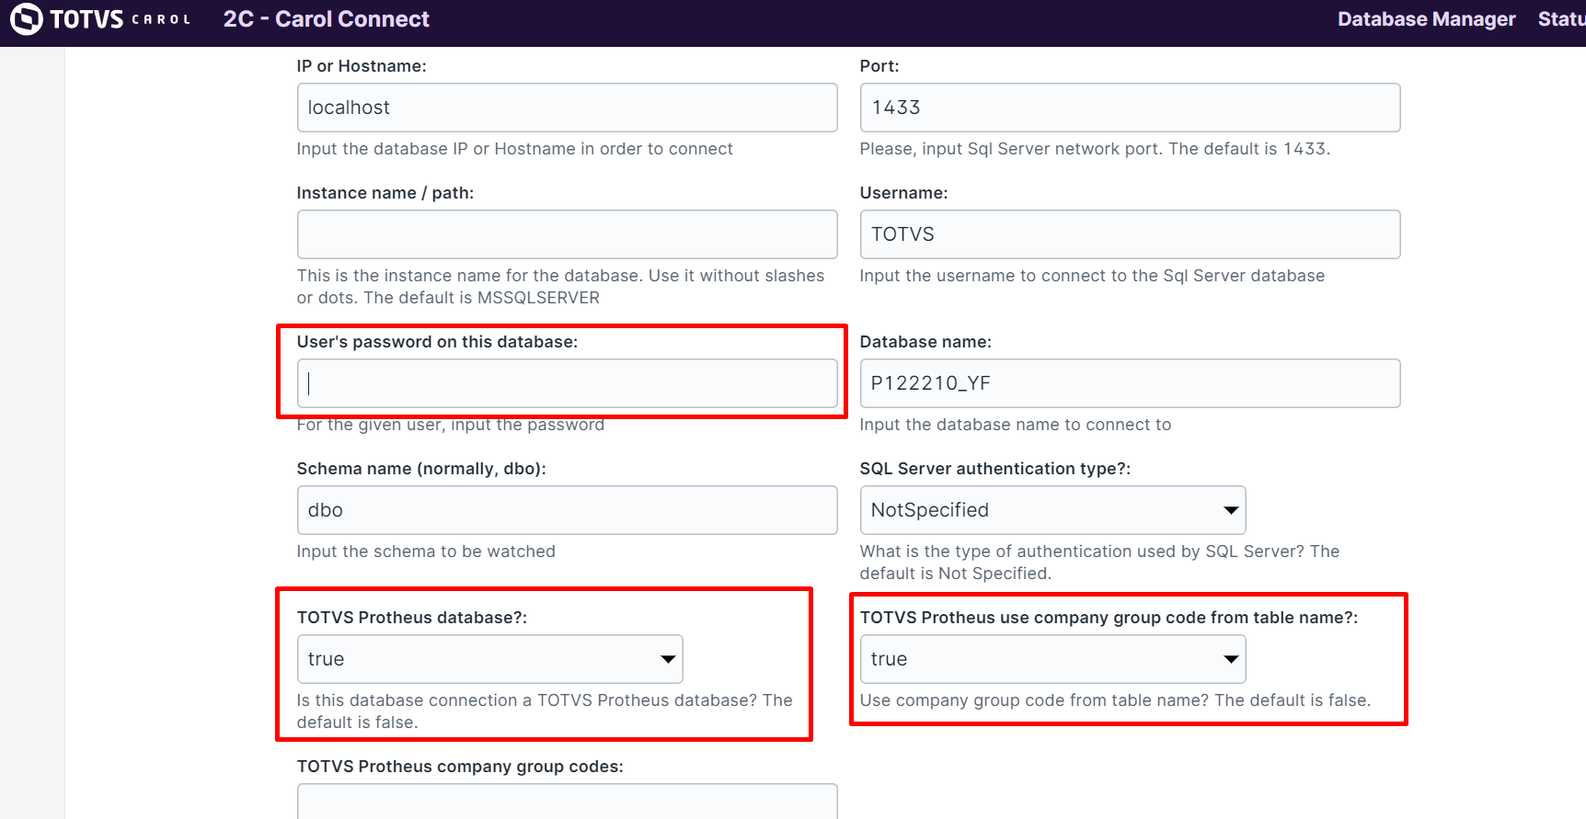The width and height of the screenshot is (1586, 819).
Task: Click the Protheus company group codes field
Action: (567, 802)
